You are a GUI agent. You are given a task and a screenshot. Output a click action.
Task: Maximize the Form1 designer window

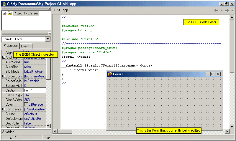pos(213,74)
